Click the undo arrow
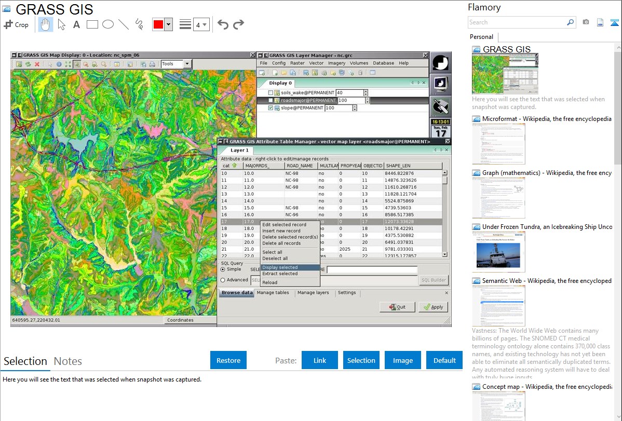 223,24
